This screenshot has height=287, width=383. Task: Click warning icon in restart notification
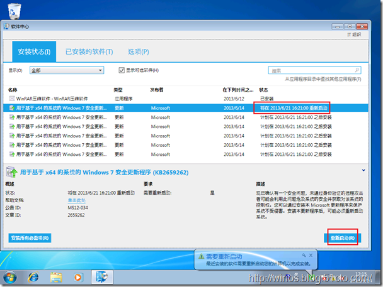pyautogui.click(x=201, y=256)
